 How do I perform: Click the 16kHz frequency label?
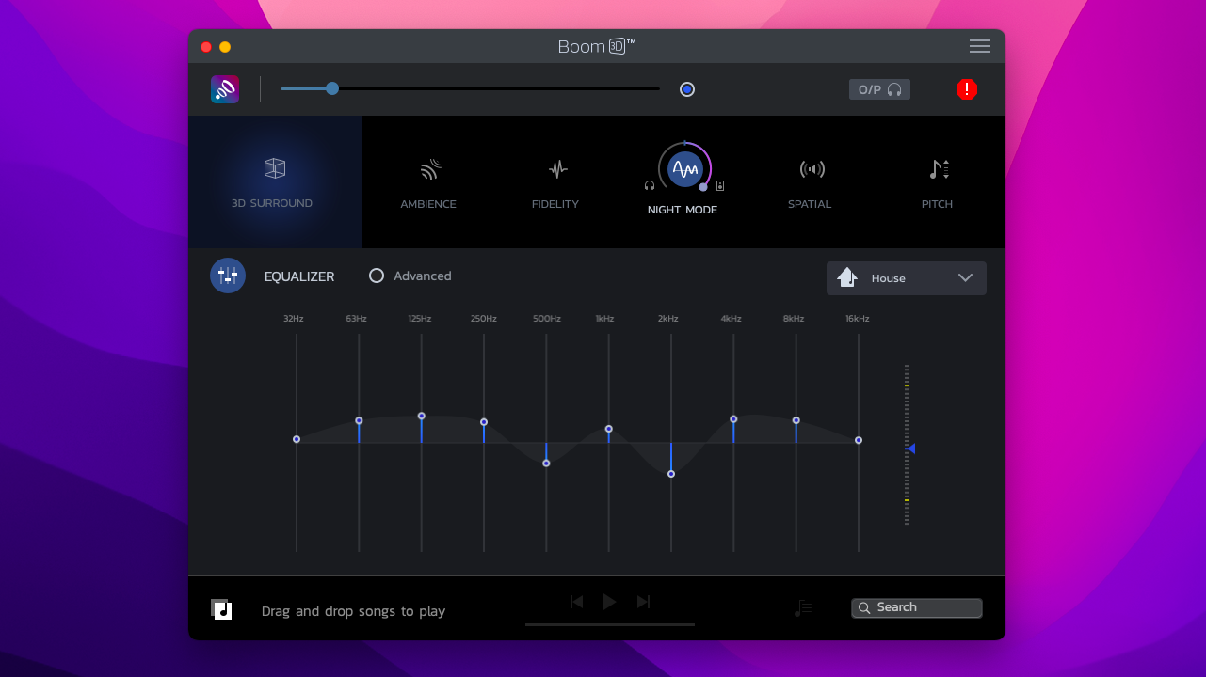click(x=858, y=319)
